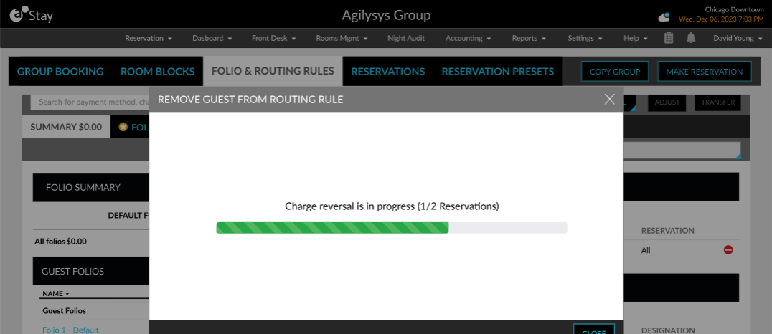Click the Agilysys Stay logo
This screenshot has height=334, width=772.
[x=31, y=15]
